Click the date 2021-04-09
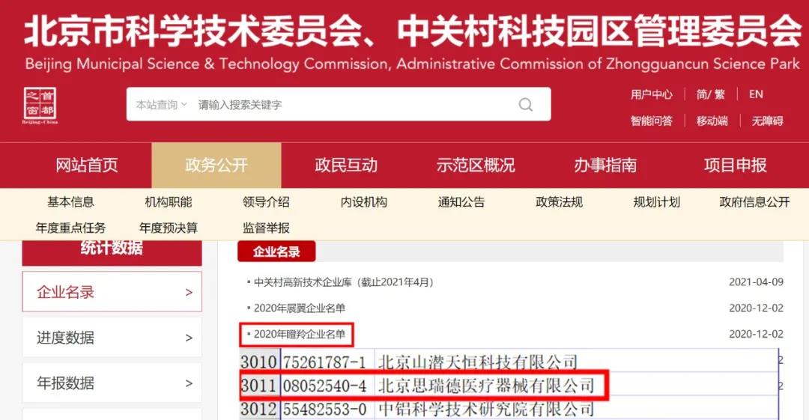Viewport: 809px width, 420px height. tap(756, 282)
